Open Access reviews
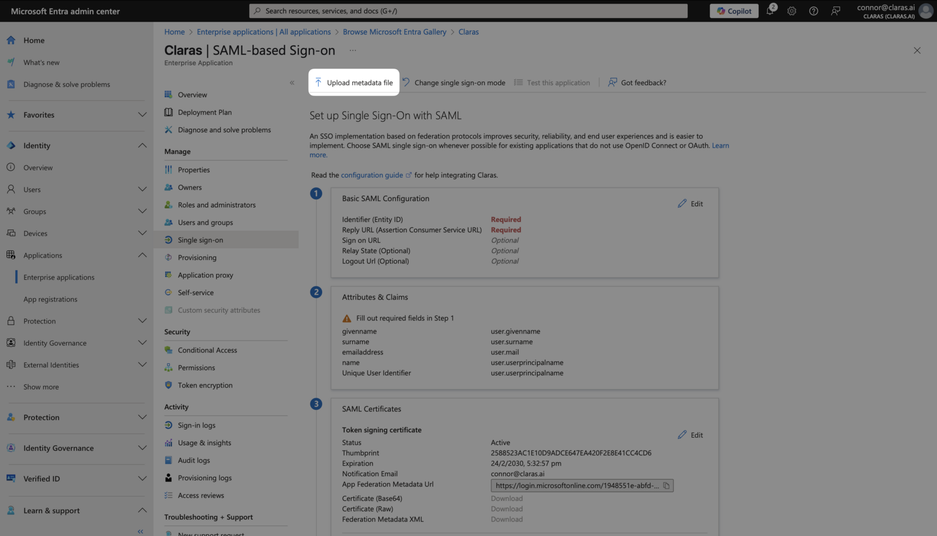 [201, 496]
